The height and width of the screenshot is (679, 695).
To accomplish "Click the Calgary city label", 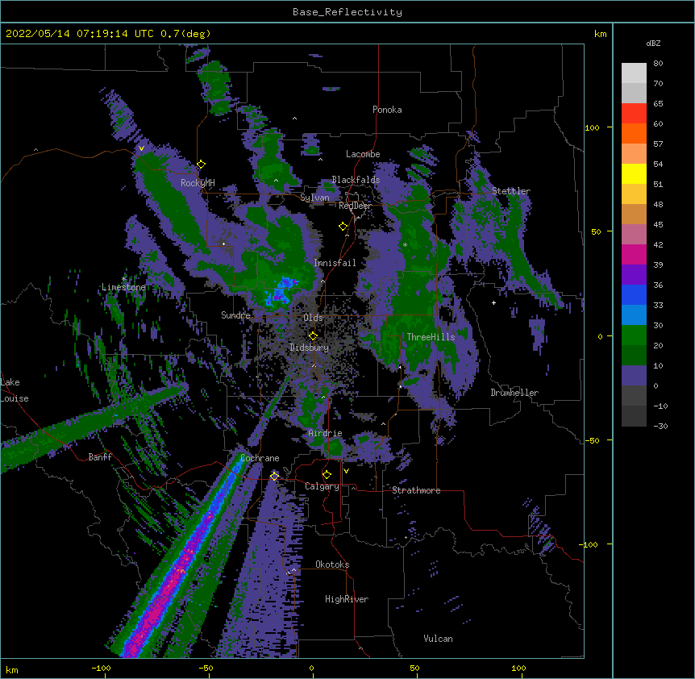I will pos(322,486).
